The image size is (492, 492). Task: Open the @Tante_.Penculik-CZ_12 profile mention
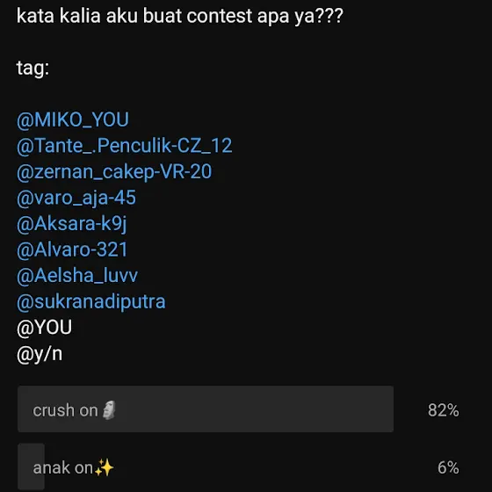coord(125,146)
